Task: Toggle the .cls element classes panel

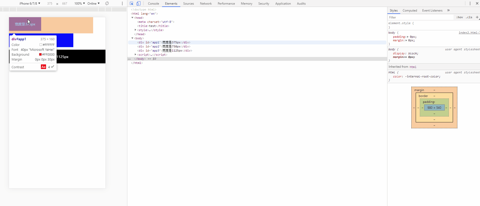Action: coord(469,17)
